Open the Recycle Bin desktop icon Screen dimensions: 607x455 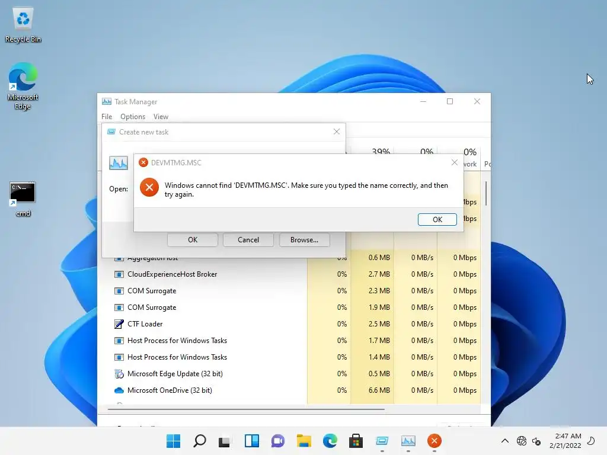23,25
